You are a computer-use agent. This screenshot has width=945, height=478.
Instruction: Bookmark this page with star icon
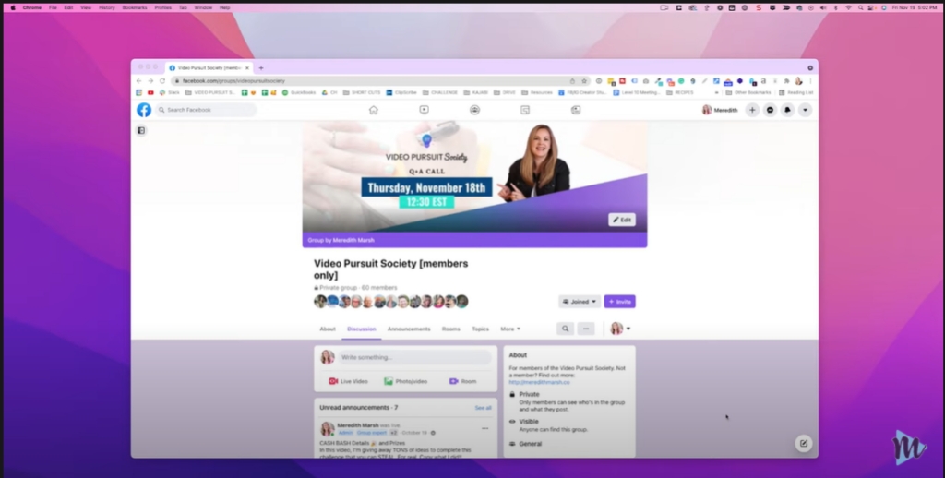pos(584,81)
